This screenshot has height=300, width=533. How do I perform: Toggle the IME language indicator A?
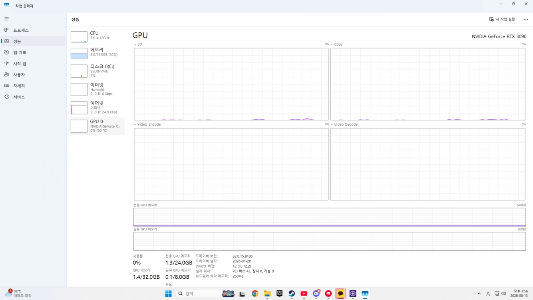click(488, 294)
